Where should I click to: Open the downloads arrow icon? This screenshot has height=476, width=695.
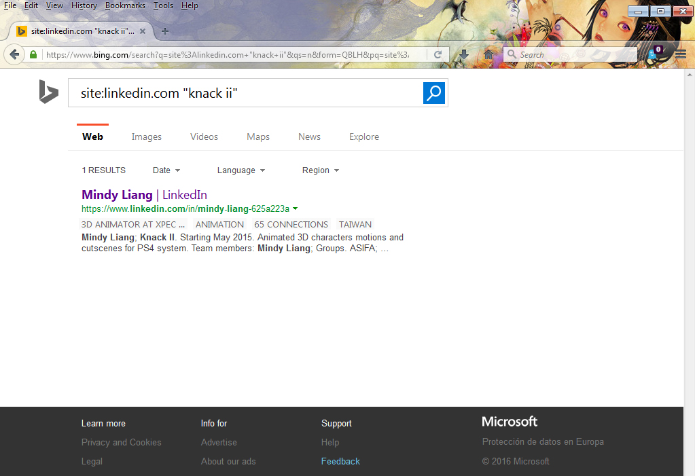click(x=463, y=54)
